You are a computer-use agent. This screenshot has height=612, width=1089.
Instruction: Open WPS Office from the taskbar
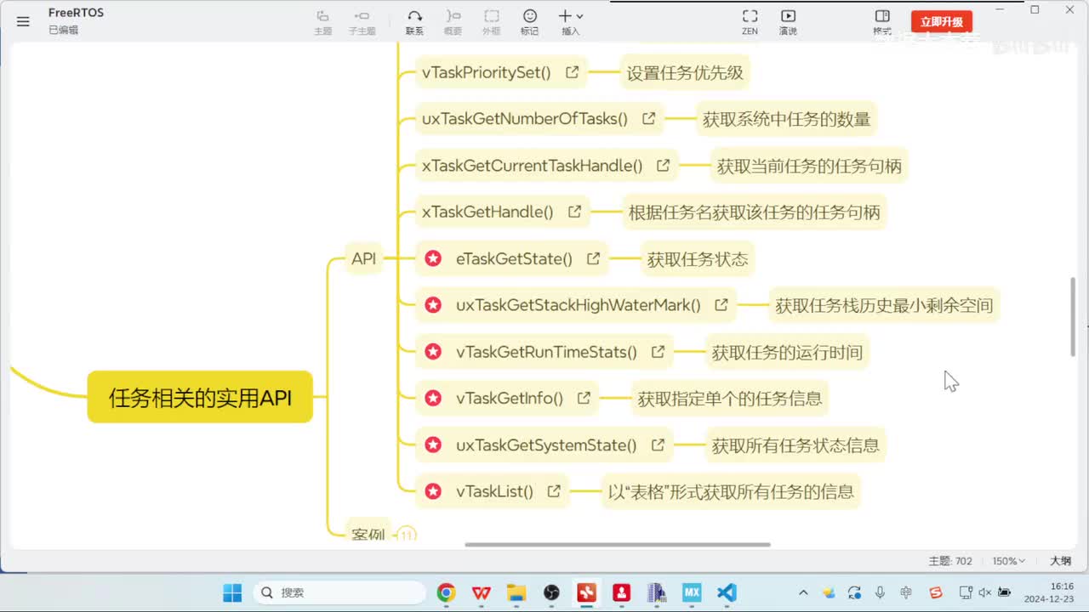click(x=482, y=592)
